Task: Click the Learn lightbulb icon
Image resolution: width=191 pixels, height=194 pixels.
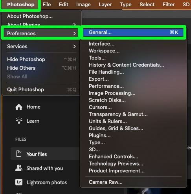Action: coord(19,121)
